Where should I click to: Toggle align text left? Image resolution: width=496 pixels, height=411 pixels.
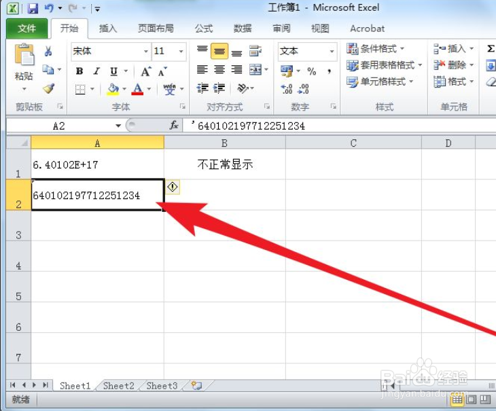coord(202,69)
